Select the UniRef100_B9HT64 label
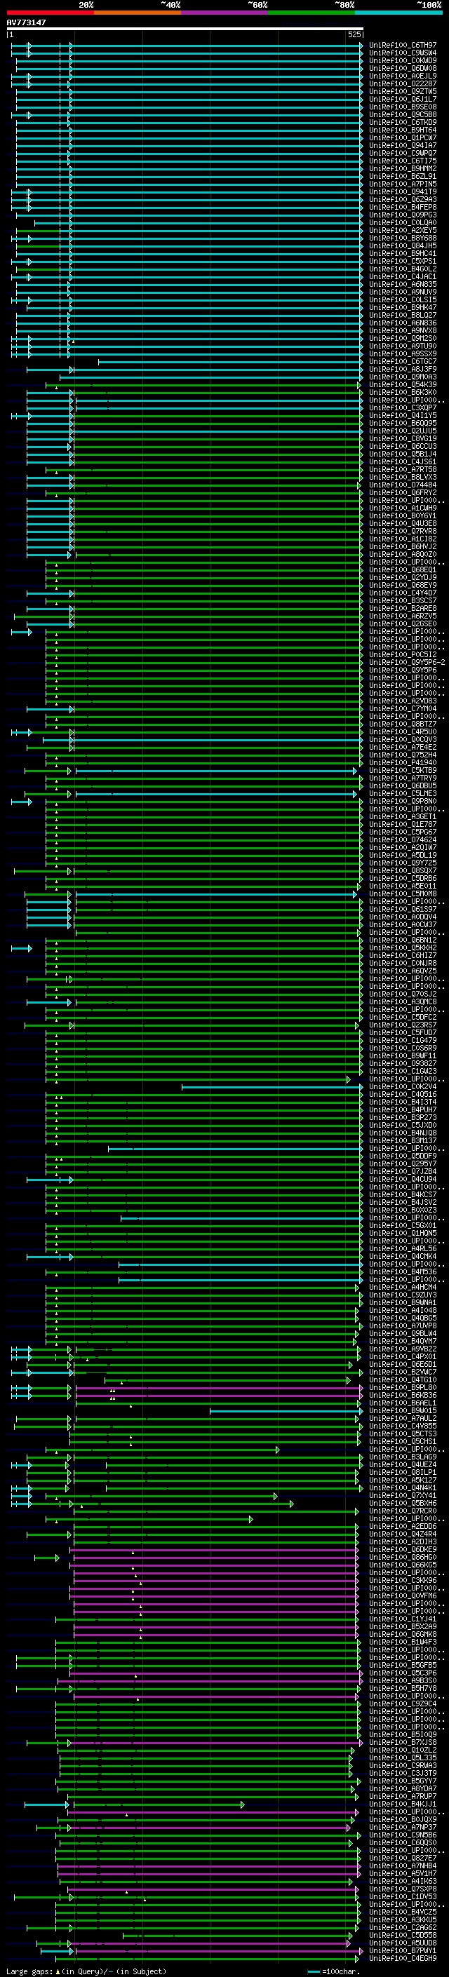 pos(403,130)
